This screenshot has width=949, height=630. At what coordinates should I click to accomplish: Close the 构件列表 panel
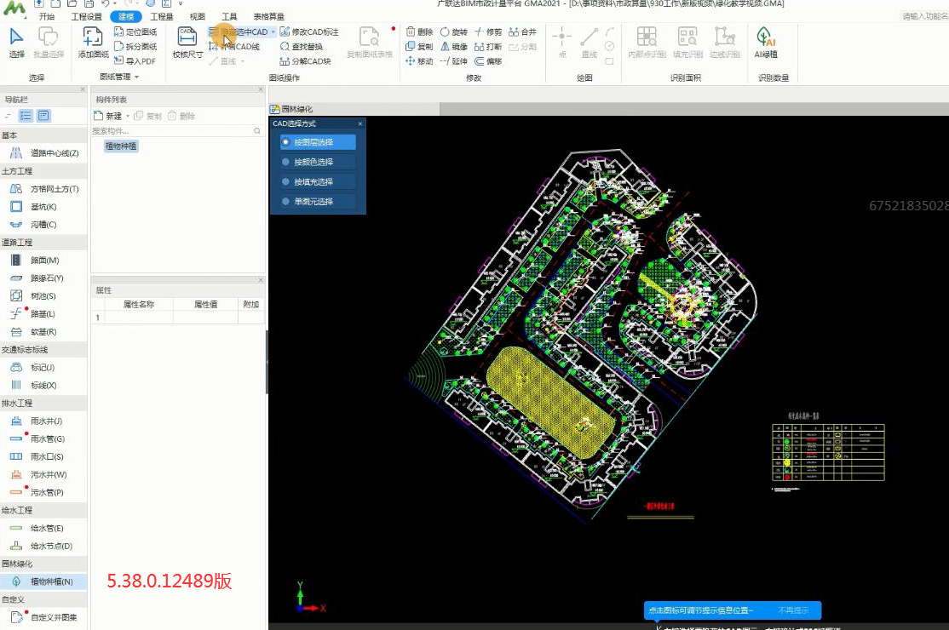tap(261, 89)
